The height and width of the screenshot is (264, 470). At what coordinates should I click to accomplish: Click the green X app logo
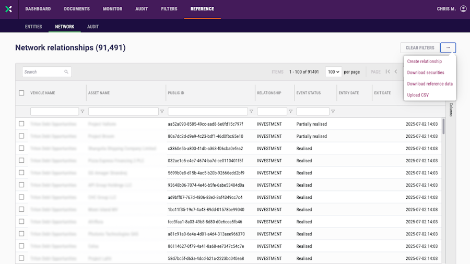(9, 9)
